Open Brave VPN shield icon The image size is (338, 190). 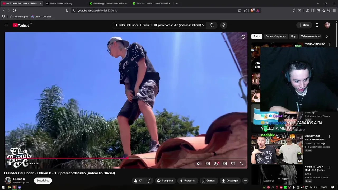coord(329,11)
